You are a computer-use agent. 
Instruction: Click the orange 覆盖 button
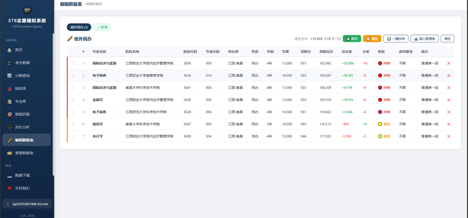pyautogui.click(x=372, y=38)
